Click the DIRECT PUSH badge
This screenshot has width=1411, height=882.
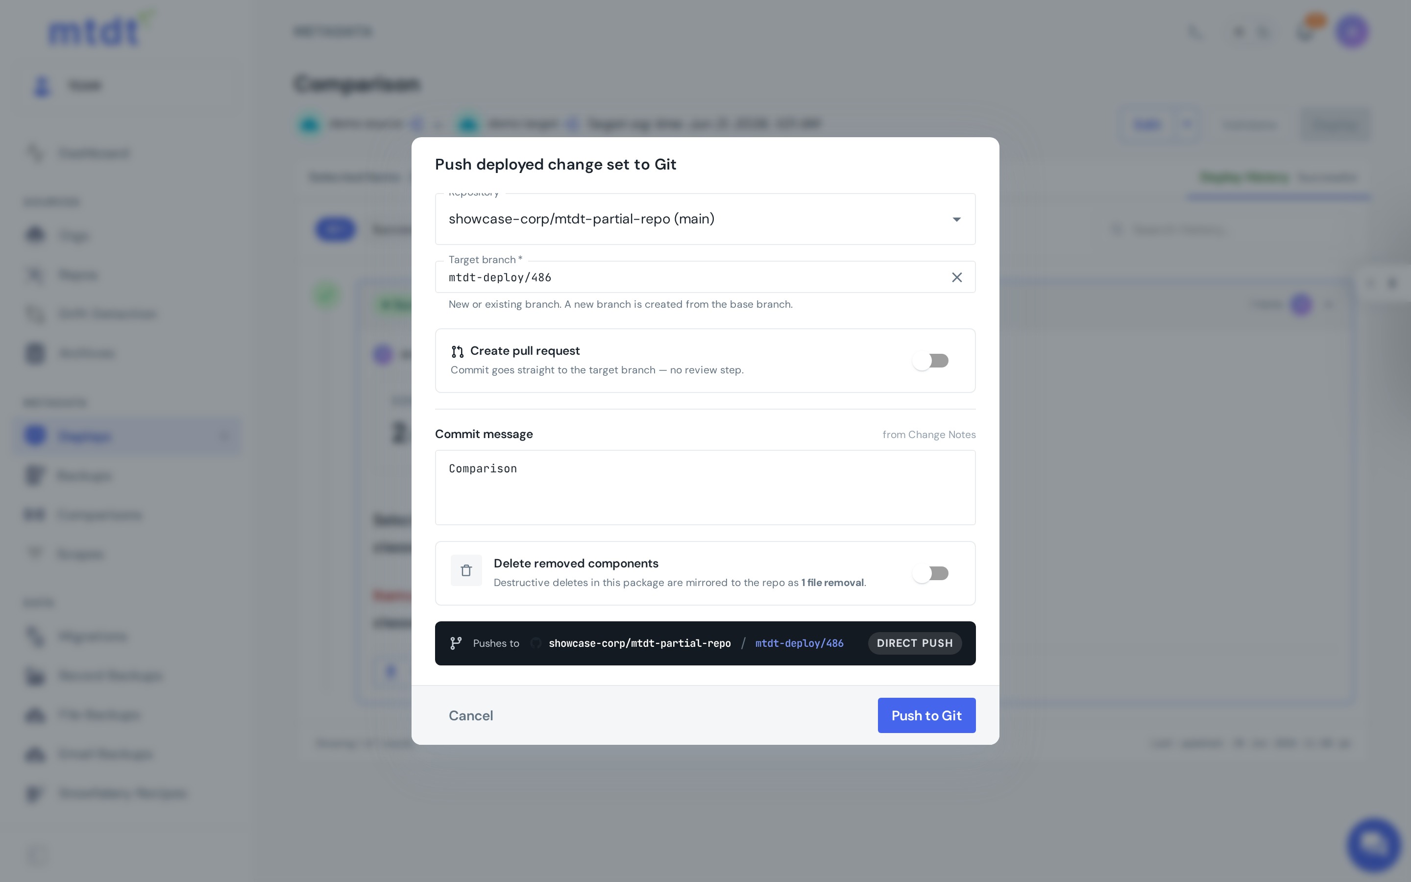pos(914,643)
